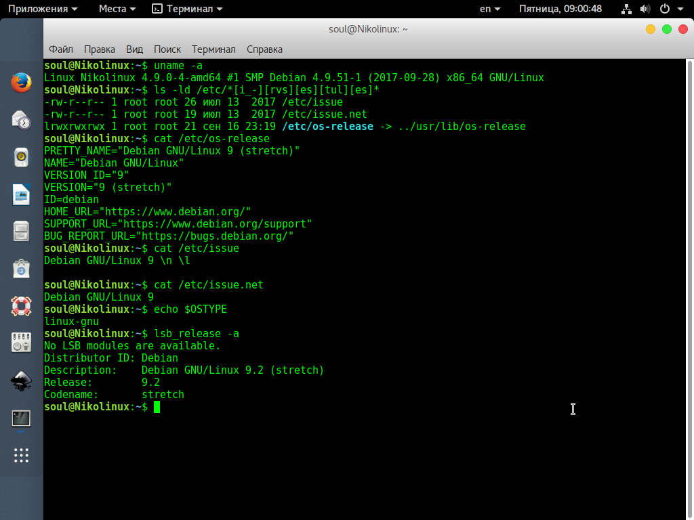Click the 'VERSION_ID="9"' line
The image size is (694, 520).
pos(86,175)
